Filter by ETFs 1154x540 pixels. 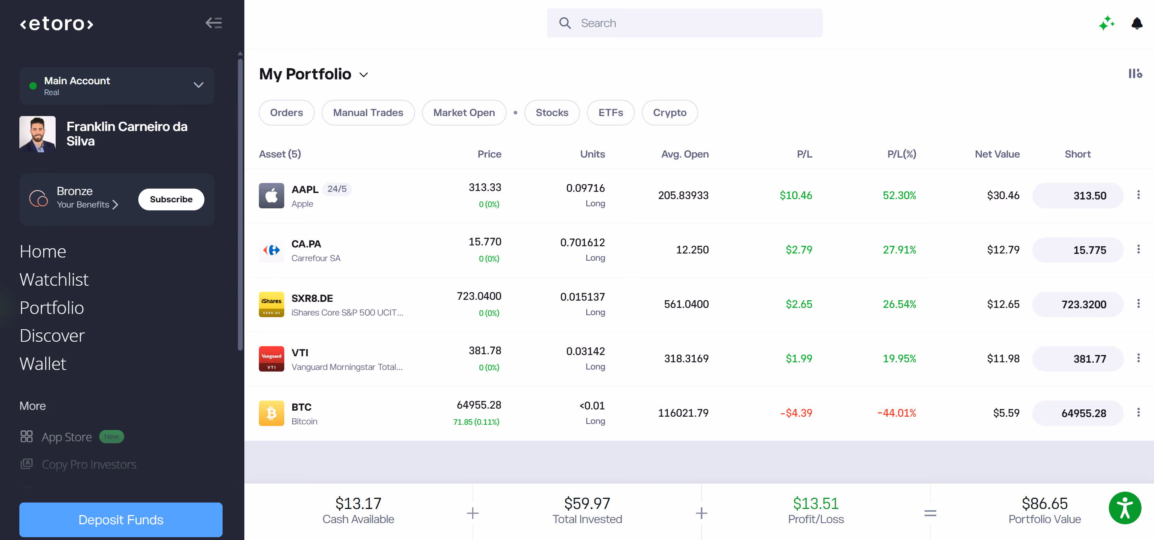tap(610, 113)
